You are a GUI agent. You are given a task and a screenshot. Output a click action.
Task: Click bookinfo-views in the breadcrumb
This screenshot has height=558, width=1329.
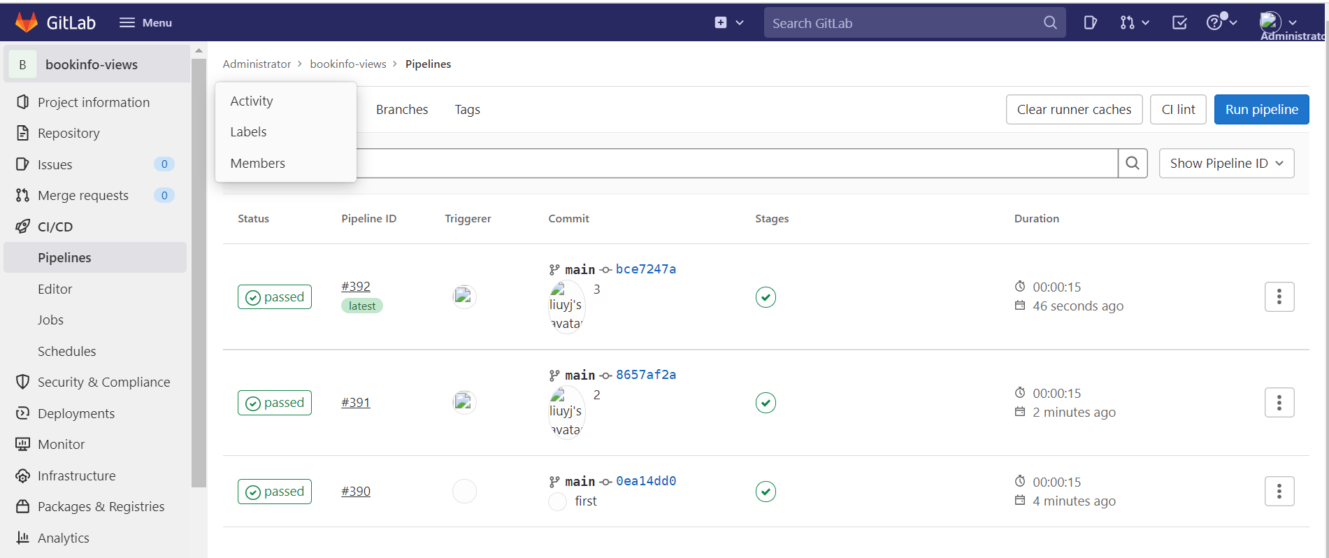pyautogui.click(x=348, y=64)
